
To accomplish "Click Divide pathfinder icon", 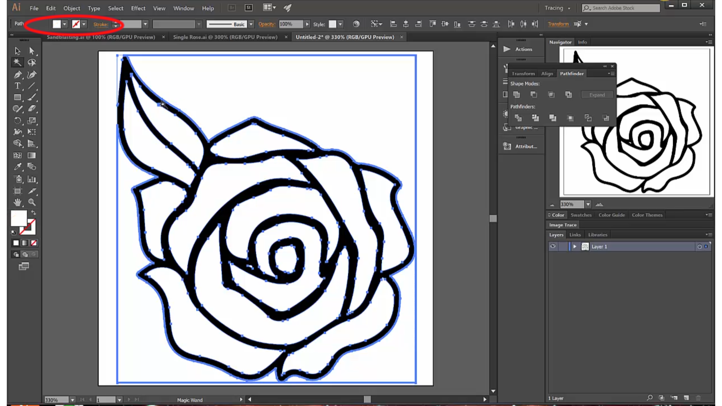I will coord(518,118).
